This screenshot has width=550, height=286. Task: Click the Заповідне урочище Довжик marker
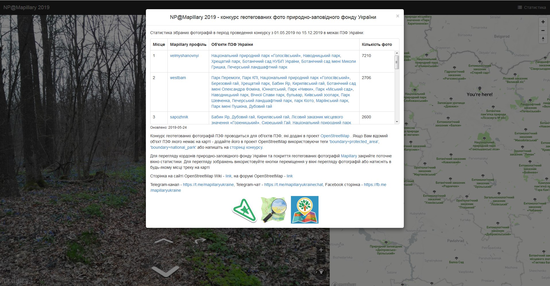click(x=451, y=99)
